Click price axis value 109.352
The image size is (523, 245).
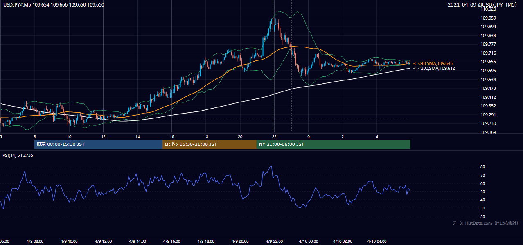(489, 106)
